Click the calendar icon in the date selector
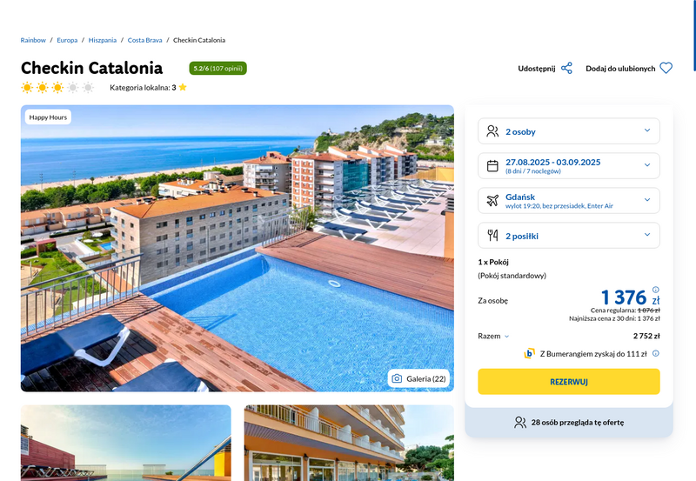The image size is (696, 481). (492, 166)
